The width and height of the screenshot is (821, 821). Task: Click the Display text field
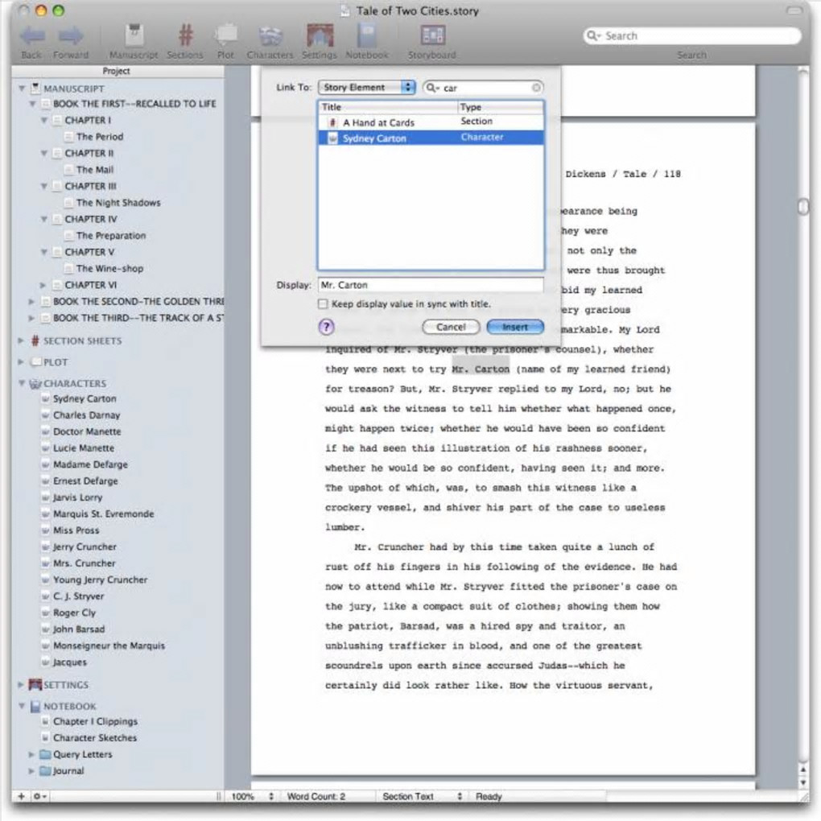point(431,285)
